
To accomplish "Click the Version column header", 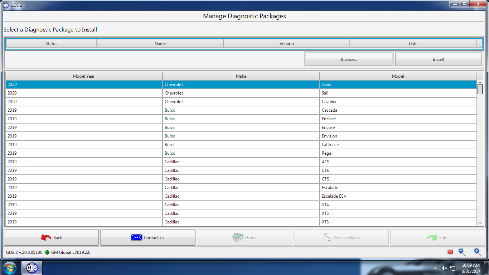I will click(286, 43).
